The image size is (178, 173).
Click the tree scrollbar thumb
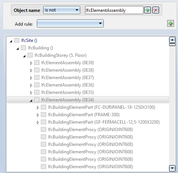(172, 45)
